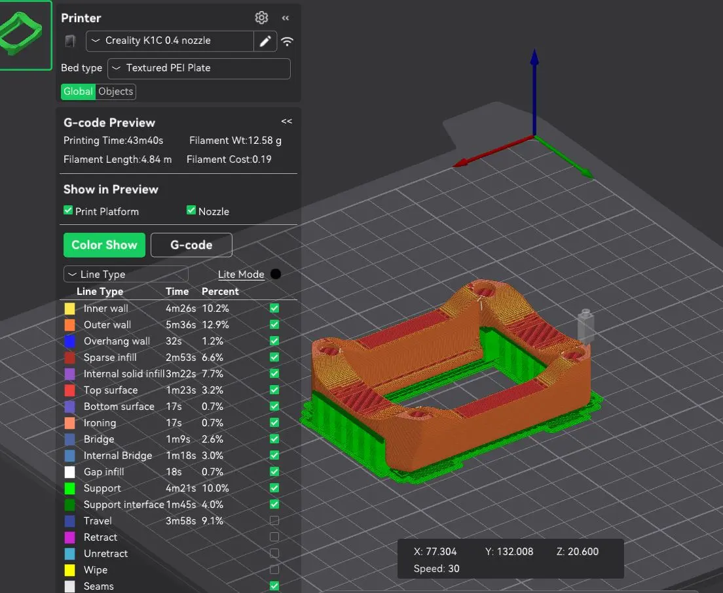This screenshot has width=723, height=593.
Task: Switch to the Objects tab
Action: pyautogui.click(x=115, y=92)
